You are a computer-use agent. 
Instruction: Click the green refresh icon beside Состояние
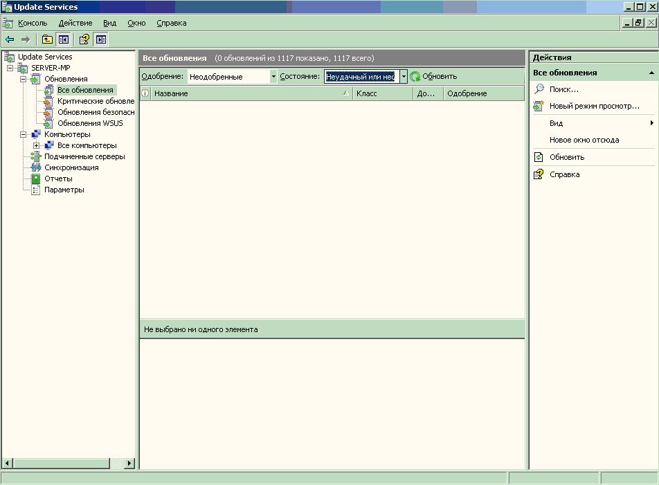pyautogui.click(x=415, y=76)
